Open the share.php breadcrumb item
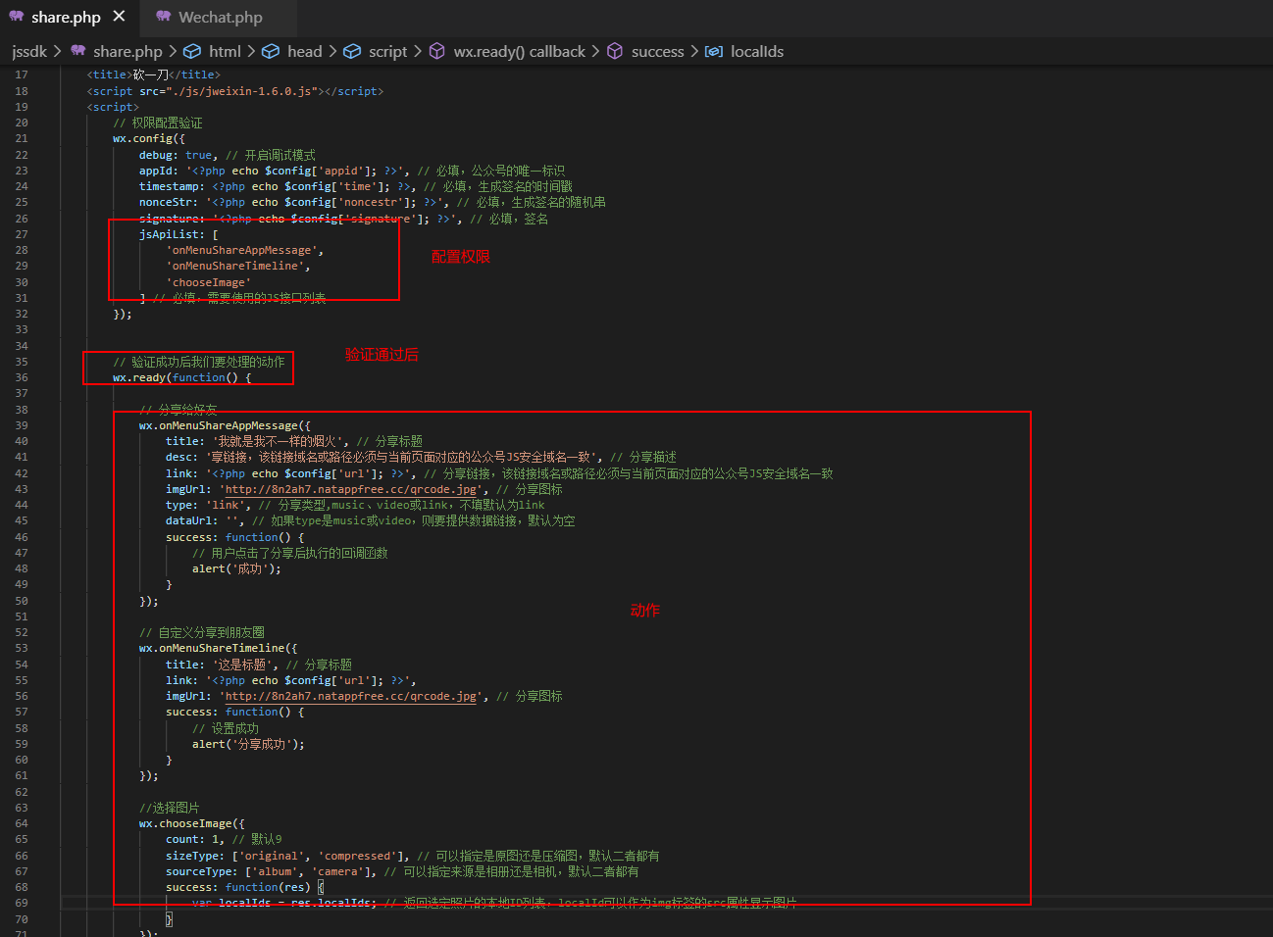Image resolution: width=1273 pixels, height=937 pixels. [127, 51]
